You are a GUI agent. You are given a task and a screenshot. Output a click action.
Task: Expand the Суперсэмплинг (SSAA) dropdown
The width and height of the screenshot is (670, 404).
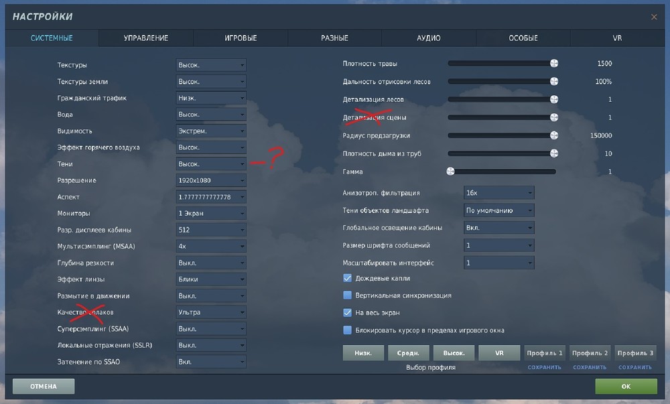click(x=210, y=329)
